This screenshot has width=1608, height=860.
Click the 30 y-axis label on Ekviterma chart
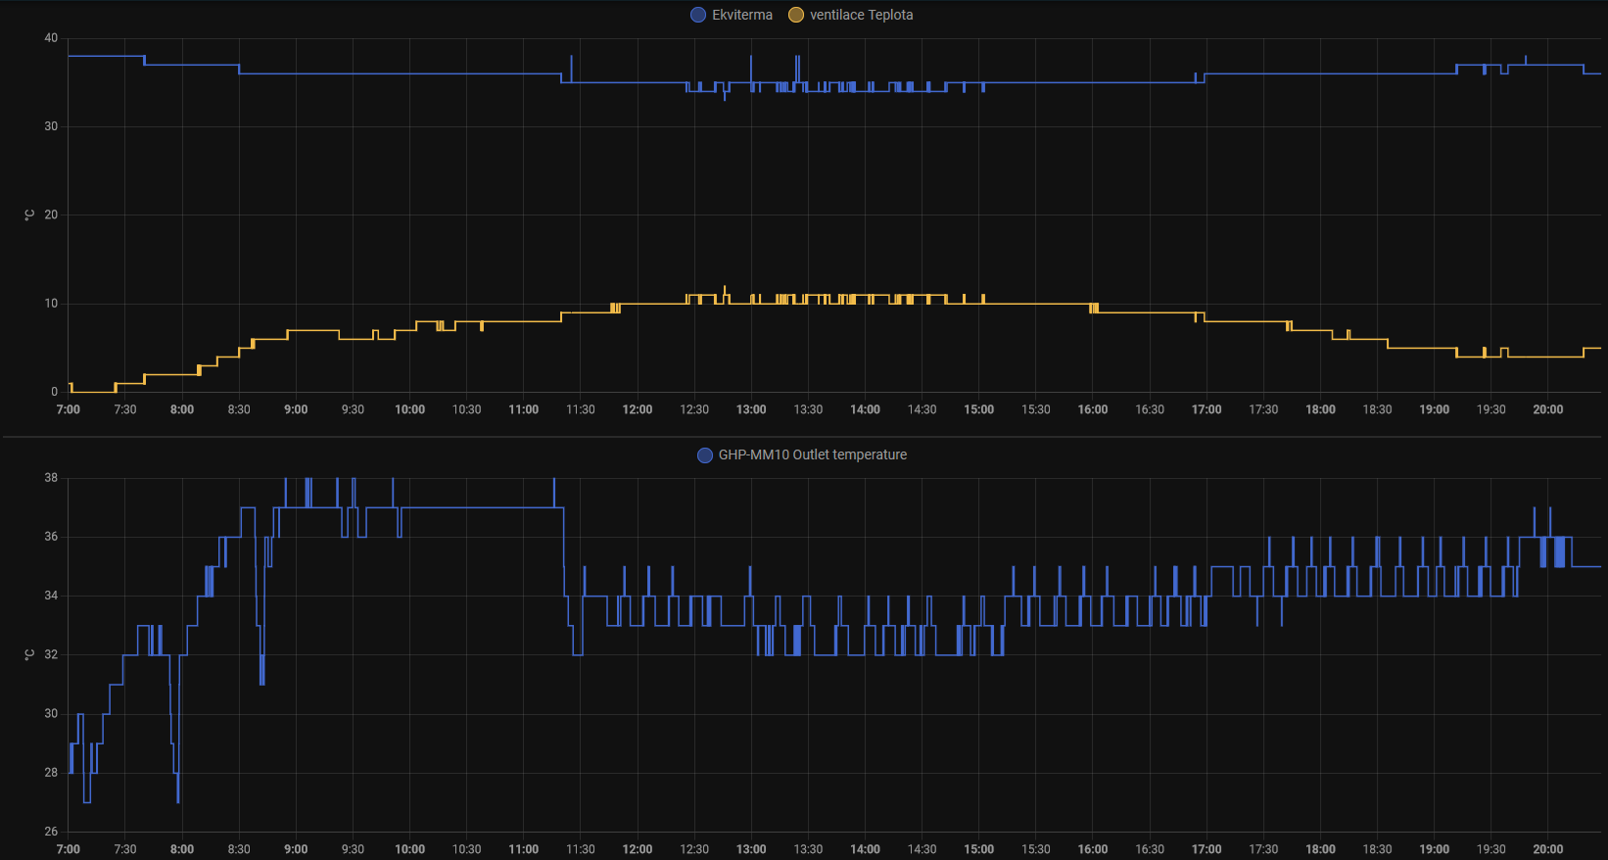[x=51, y=126]
